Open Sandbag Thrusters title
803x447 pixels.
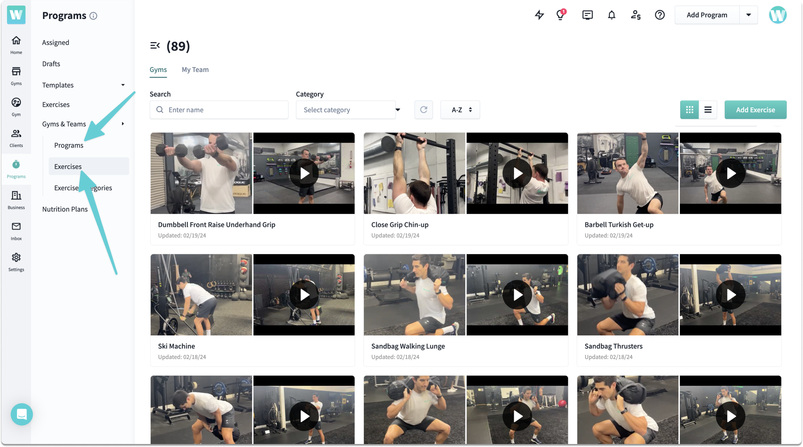[613, 346]
